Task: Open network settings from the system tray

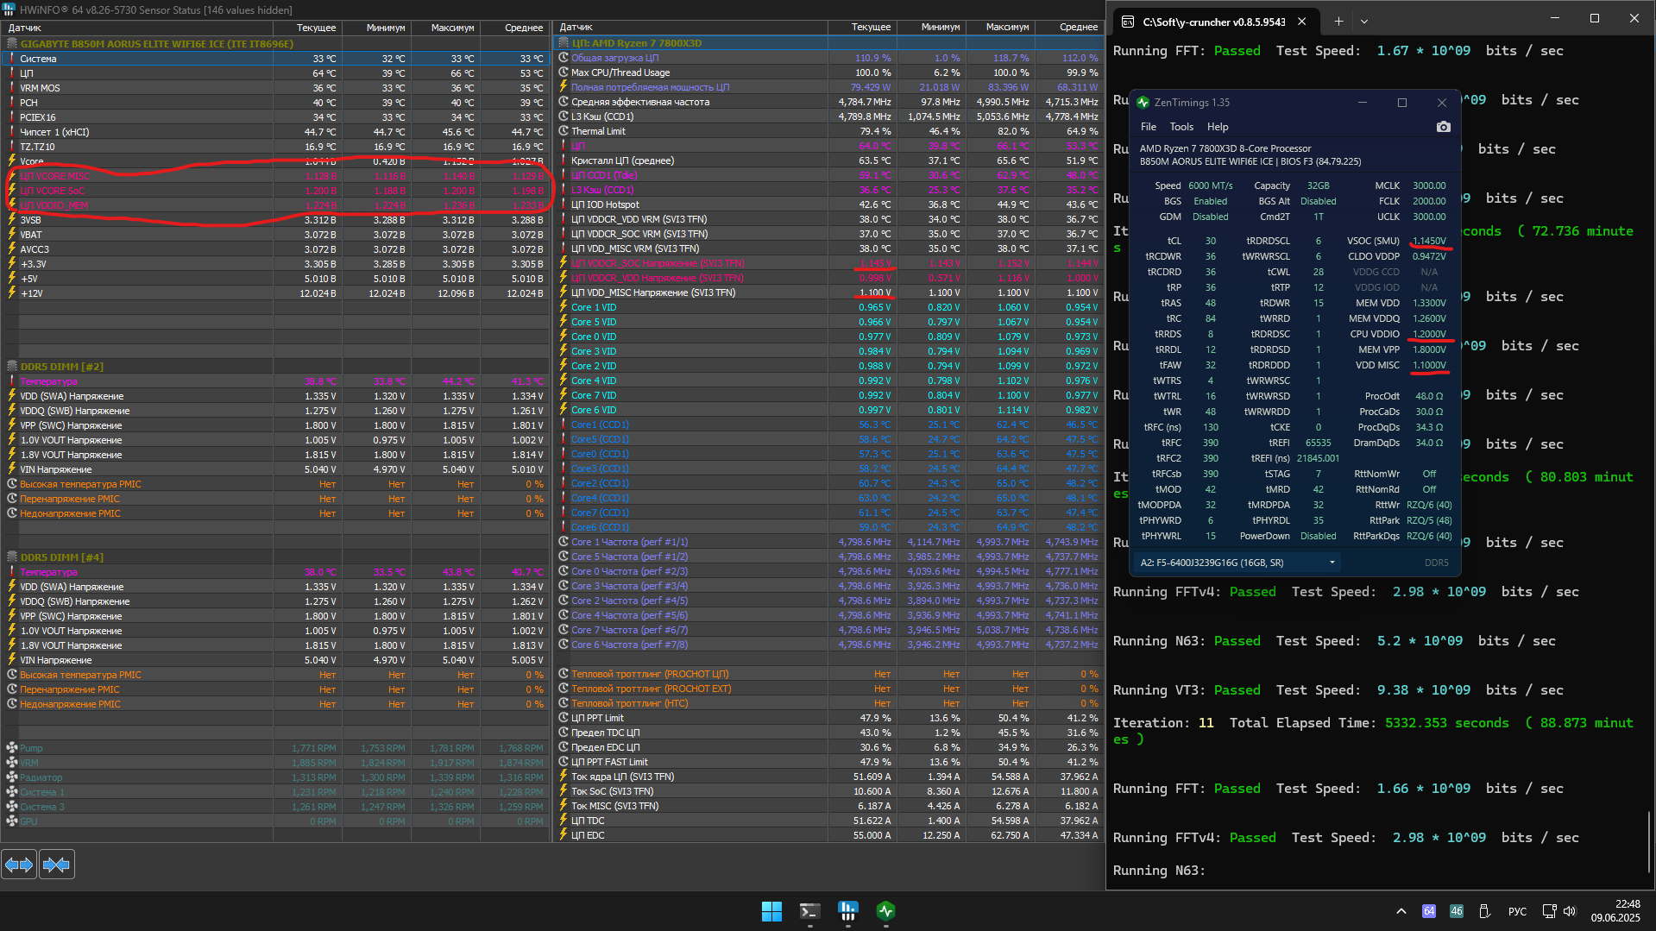Action: (x=1549, y=911)
